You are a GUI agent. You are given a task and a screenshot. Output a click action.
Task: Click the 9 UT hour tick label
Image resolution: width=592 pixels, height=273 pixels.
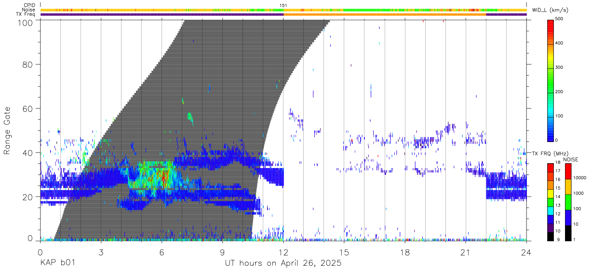(223, 252)
